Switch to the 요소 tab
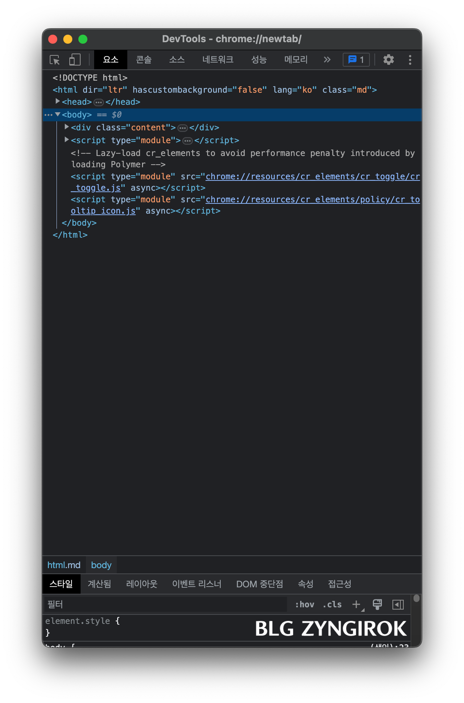The width and height of the screenshot is (464, 703). pos(111,60)
